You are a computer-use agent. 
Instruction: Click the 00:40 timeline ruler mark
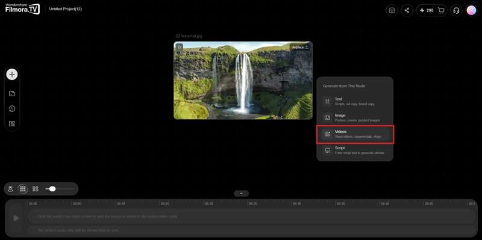coord(385,203)
